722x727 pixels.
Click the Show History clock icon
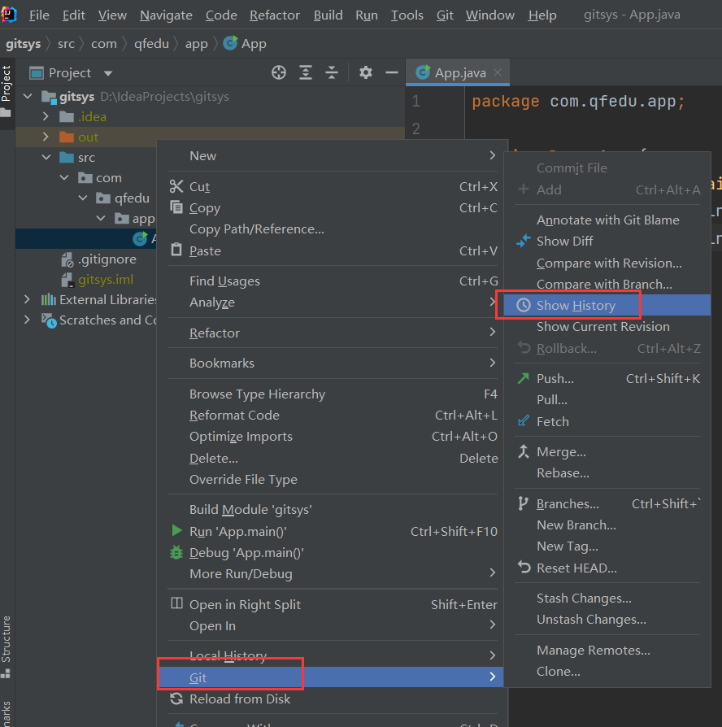tap(524, 305)
